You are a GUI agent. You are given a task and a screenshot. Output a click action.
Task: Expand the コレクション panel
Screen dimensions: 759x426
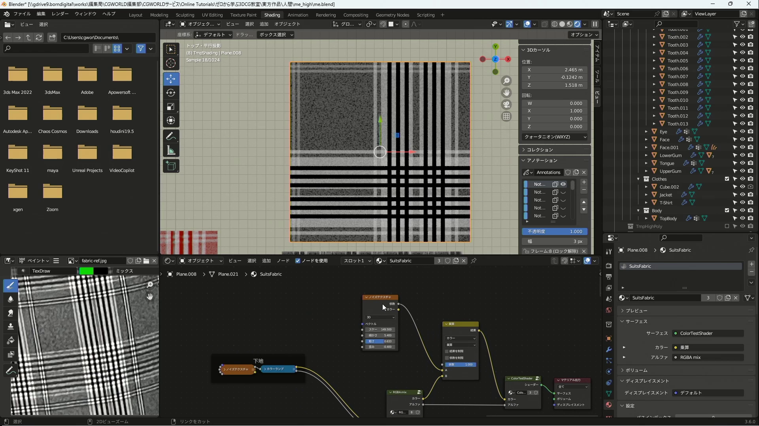[555, 150]
